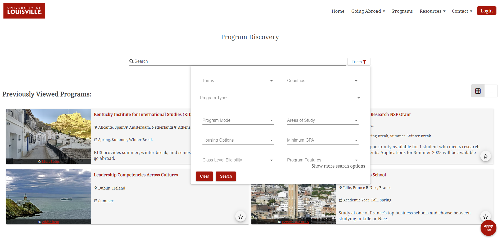This screenshot has width=502, height=239.
Task: Click the search magnifier icon
Action: (x=132, y=61)
